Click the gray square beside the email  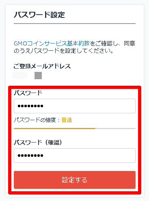click(38, 76)
